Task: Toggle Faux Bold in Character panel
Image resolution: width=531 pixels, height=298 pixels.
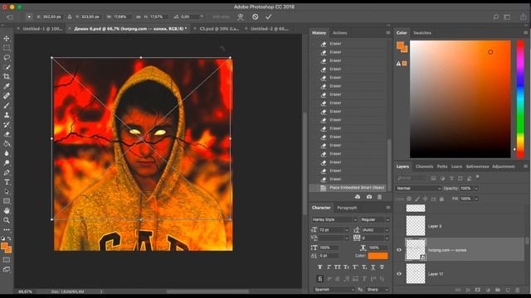Action: [x=320, y=267]
